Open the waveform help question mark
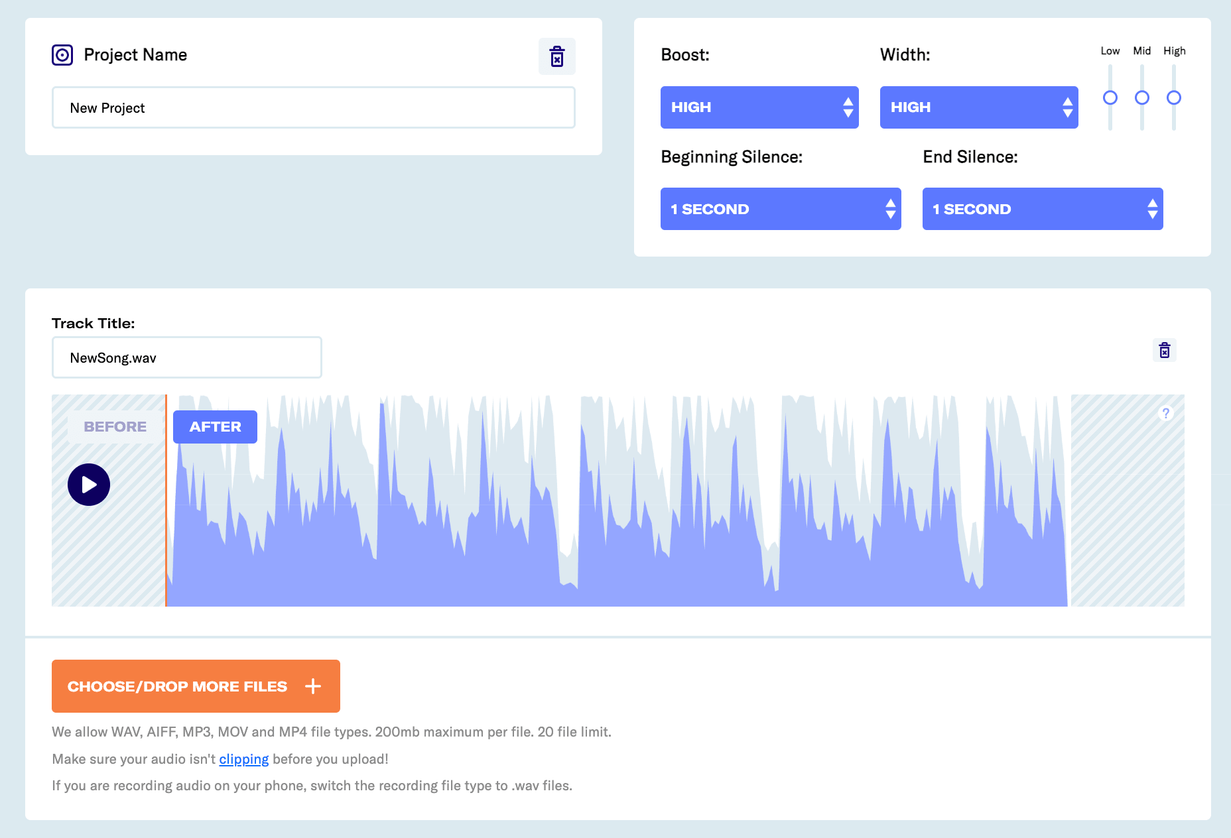The width and height of the screenshot is (1231, 838). click(x=1165, y=414)
